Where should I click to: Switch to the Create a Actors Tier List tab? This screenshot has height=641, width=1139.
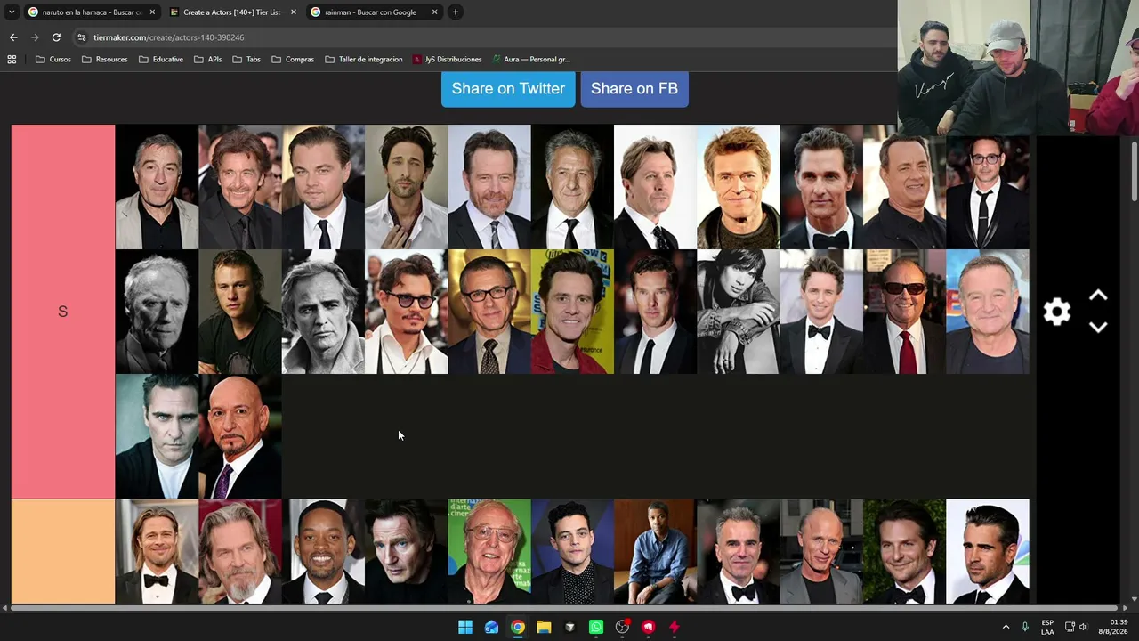click(x=231, y=12)
